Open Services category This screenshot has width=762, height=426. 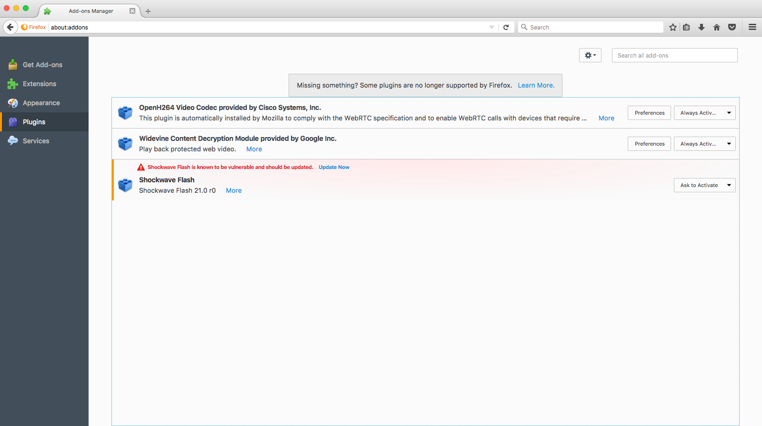pyautogui.click(x=44, y=141)
